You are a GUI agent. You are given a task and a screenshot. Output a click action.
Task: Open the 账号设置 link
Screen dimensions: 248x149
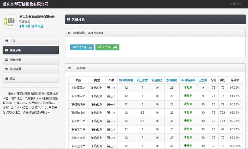point(38,26)
